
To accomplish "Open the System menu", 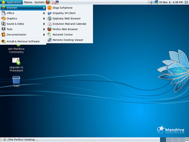I will tap(39, 2).
